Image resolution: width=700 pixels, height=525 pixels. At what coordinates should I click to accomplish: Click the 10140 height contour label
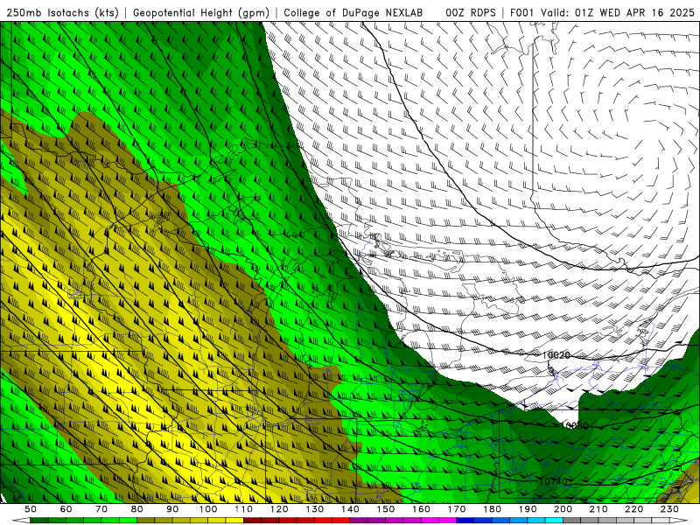[x=553, y=481]
